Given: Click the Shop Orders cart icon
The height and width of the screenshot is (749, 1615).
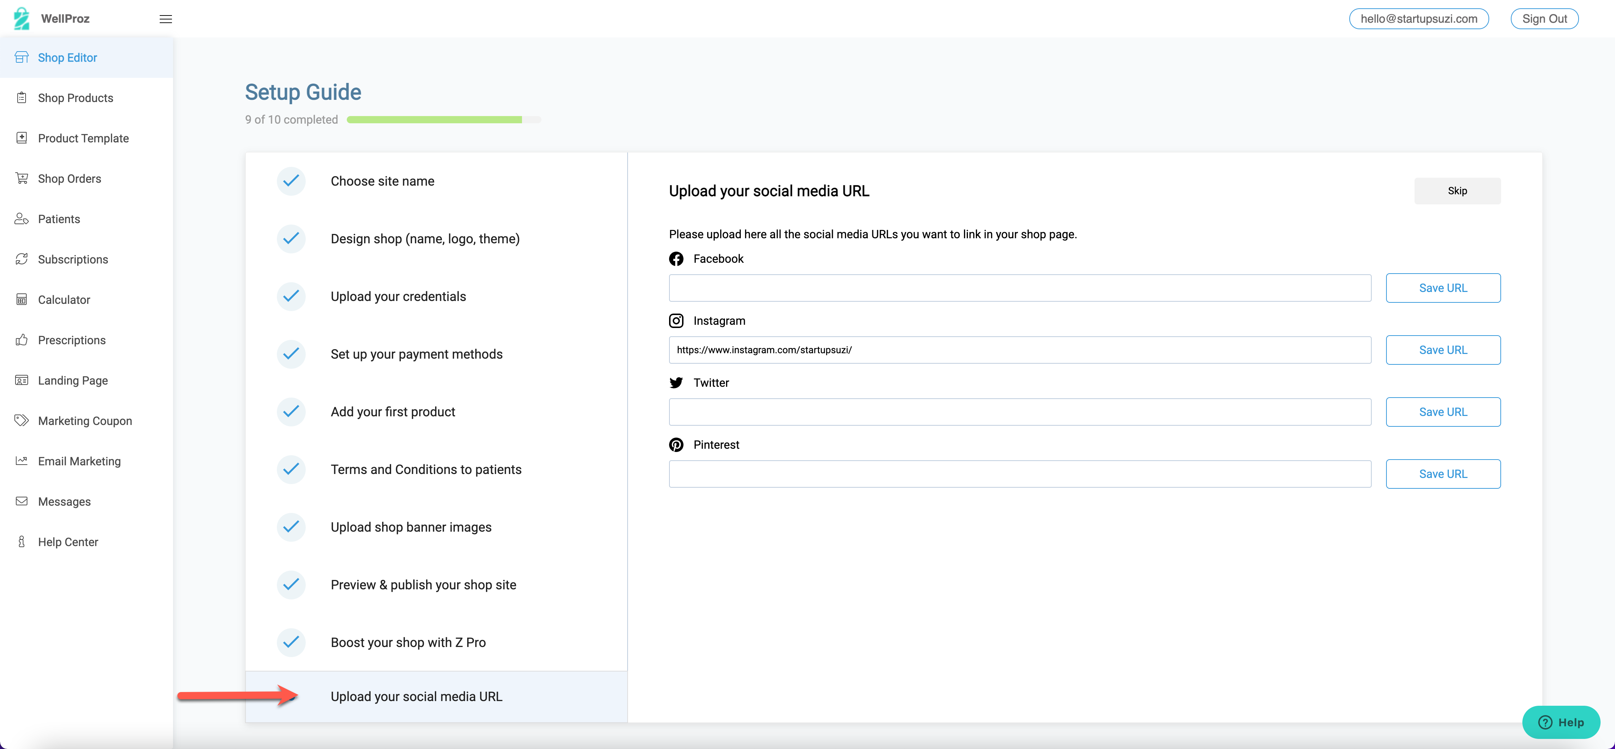Looking at the screenshot, I should 22,178.
